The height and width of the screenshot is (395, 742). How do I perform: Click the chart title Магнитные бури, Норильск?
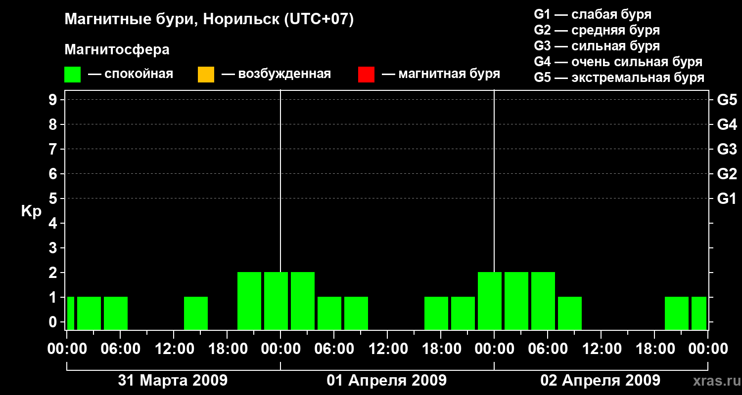coord(209,20)
